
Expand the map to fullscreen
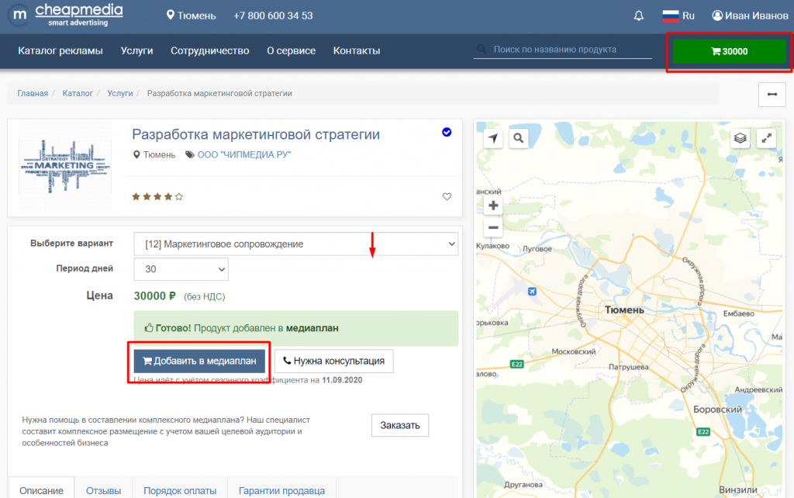[766, 138]
